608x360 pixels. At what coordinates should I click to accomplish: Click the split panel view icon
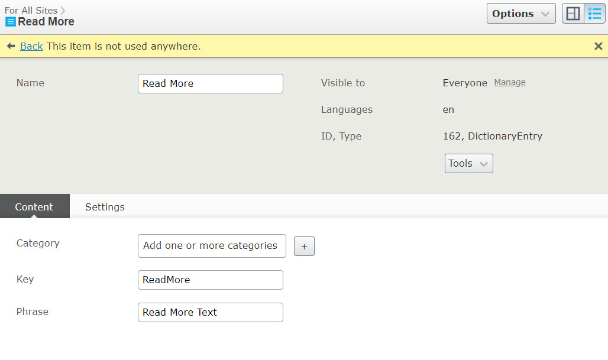(x=573, y=14)
